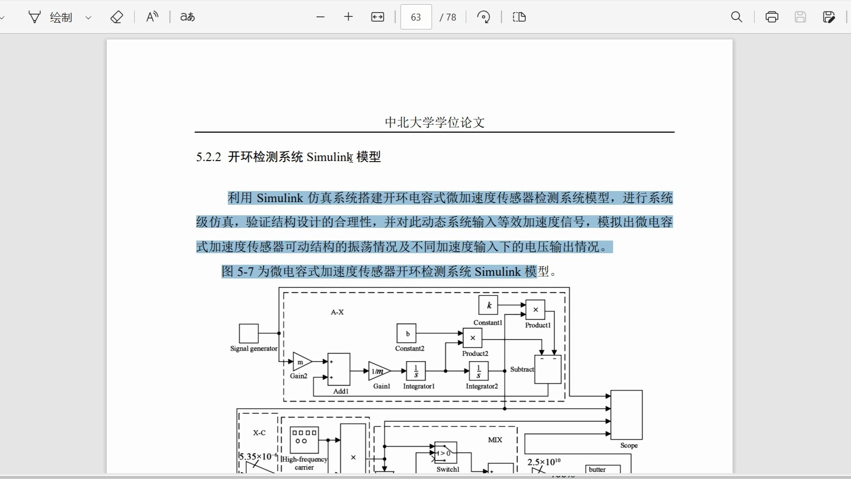Open the document search tool
This screenshot has width=851, height=479.
click(736, 17)
